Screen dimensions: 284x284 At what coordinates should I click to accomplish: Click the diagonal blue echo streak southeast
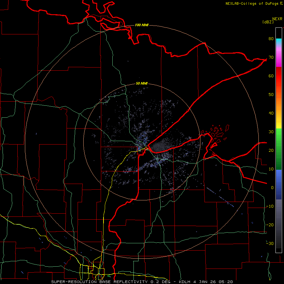(x=220, y=197)
